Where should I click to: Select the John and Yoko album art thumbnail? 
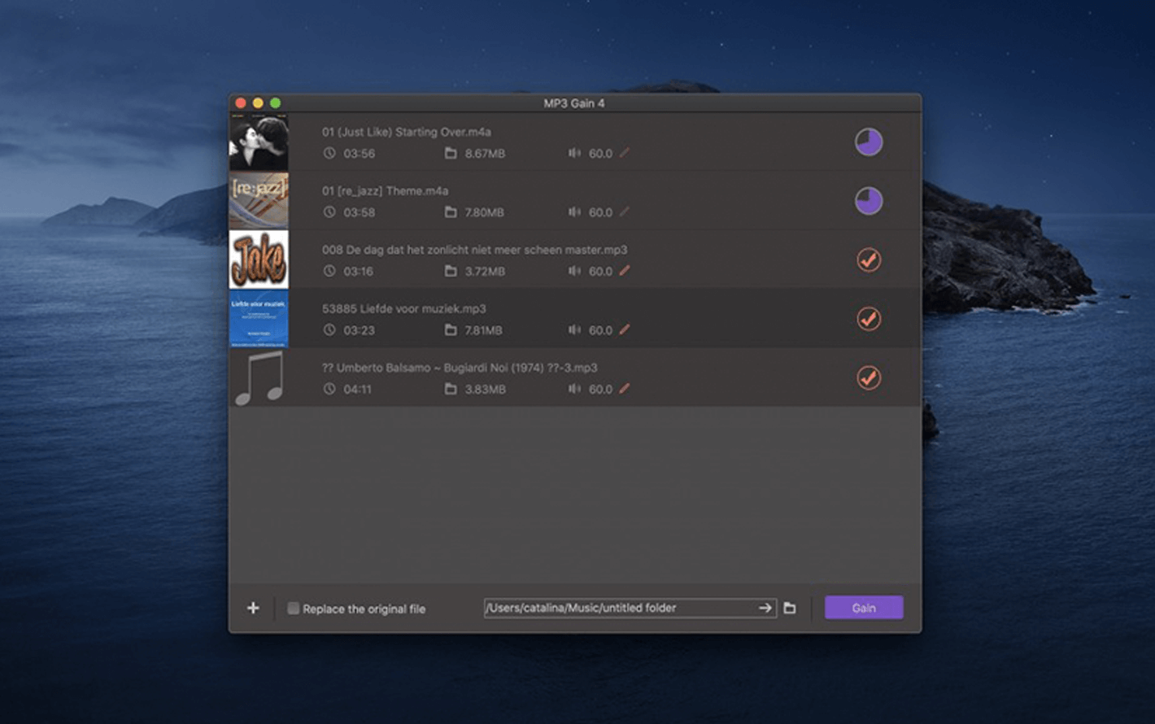point(259,142)
